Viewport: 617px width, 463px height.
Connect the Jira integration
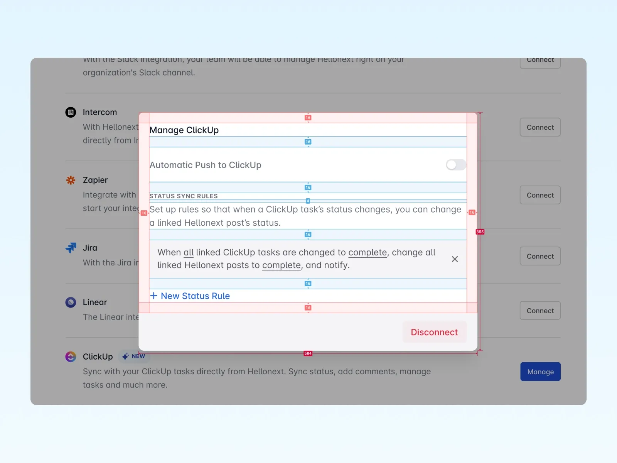click(x=540, y=256)
